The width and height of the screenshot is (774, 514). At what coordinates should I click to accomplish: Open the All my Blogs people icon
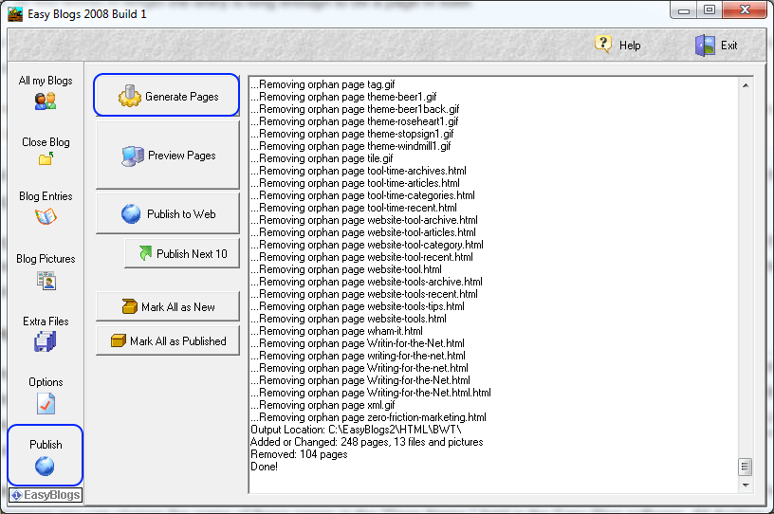point(46,101)
